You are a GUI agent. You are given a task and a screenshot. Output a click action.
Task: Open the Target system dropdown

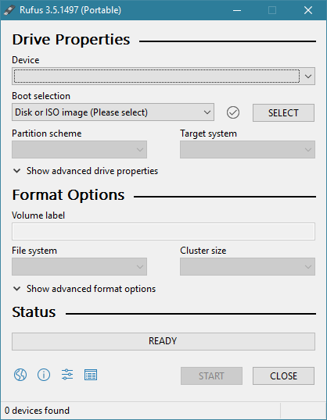pyautogui.click(x=247, y=149)
